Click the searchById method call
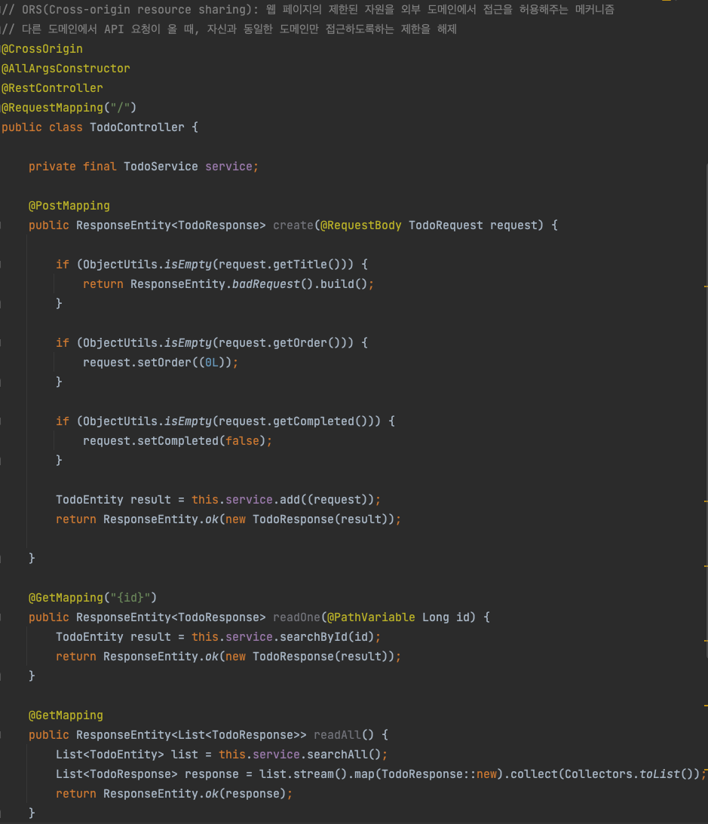 pos(314,637)
